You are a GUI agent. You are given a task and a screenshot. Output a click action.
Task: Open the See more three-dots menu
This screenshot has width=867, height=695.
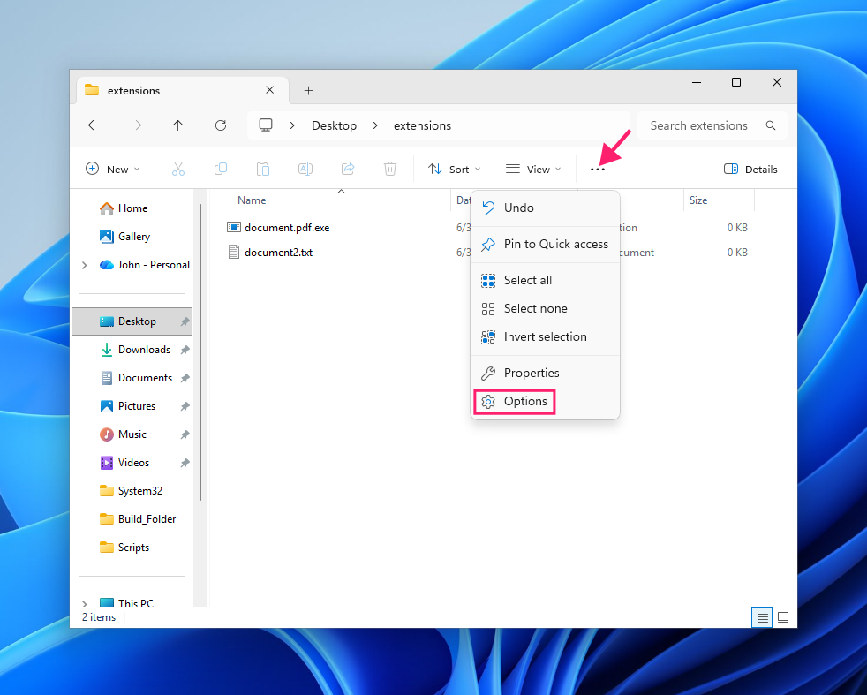pos(598,170)
